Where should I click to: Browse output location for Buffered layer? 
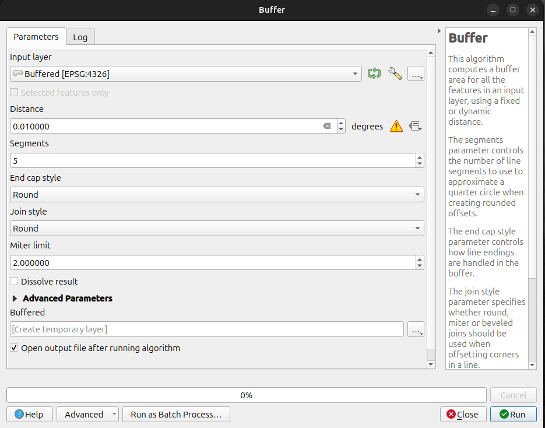(x=416, y=329)
